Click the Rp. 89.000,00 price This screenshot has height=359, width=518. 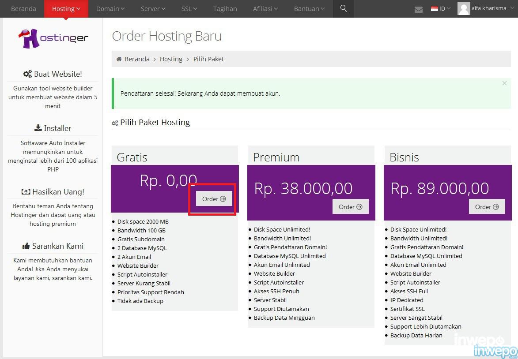click(440, 189)
